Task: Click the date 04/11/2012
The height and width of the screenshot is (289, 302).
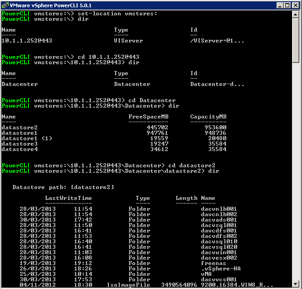Action: click(x=38, y=285)
